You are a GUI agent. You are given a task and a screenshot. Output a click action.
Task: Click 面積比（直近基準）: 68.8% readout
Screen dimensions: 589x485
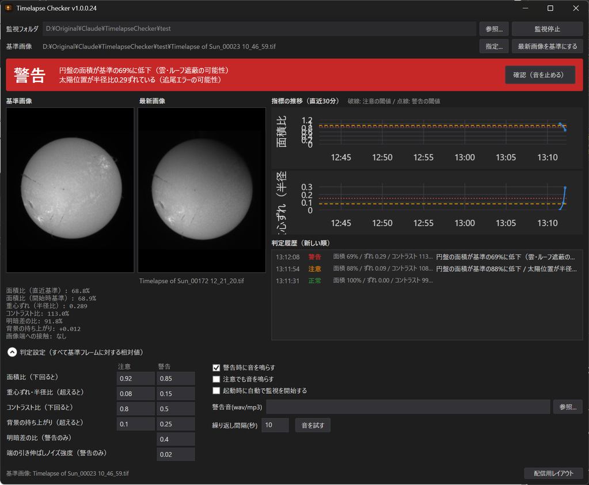[48, 291]
